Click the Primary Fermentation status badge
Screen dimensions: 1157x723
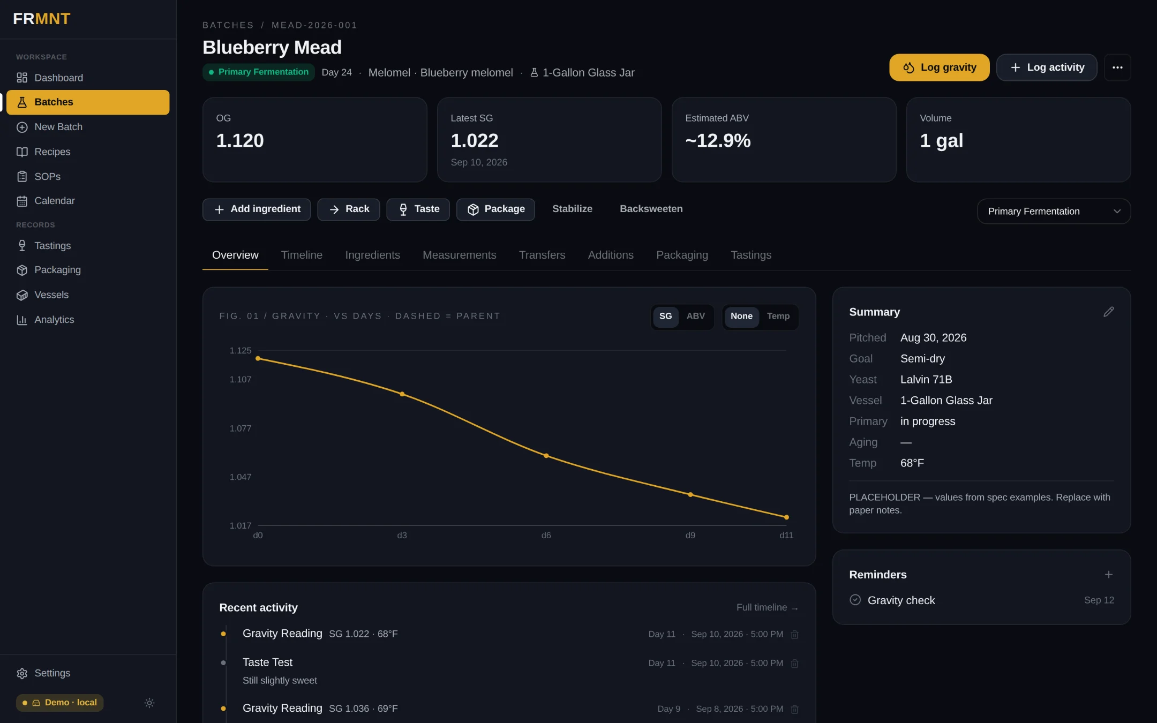tap(258, 72)
